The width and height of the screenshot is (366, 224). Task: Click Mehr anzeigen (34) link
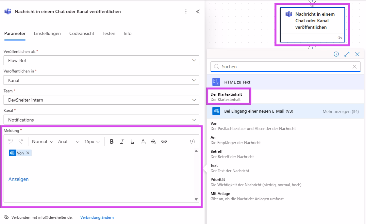341,112
